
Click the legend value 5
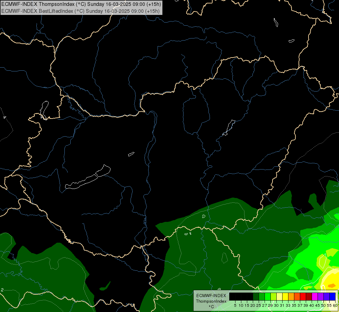(235, 305)
